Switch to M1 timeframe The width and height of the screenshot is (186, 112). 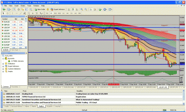point(47,13)
